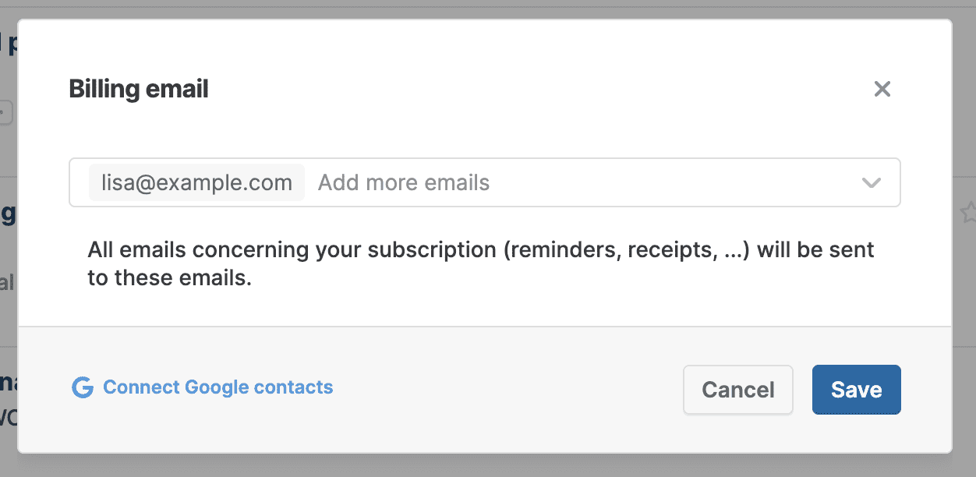Click "to these emails." on the second line
The width and height of the screenshot is (976, 477).
tap(169, 278)
